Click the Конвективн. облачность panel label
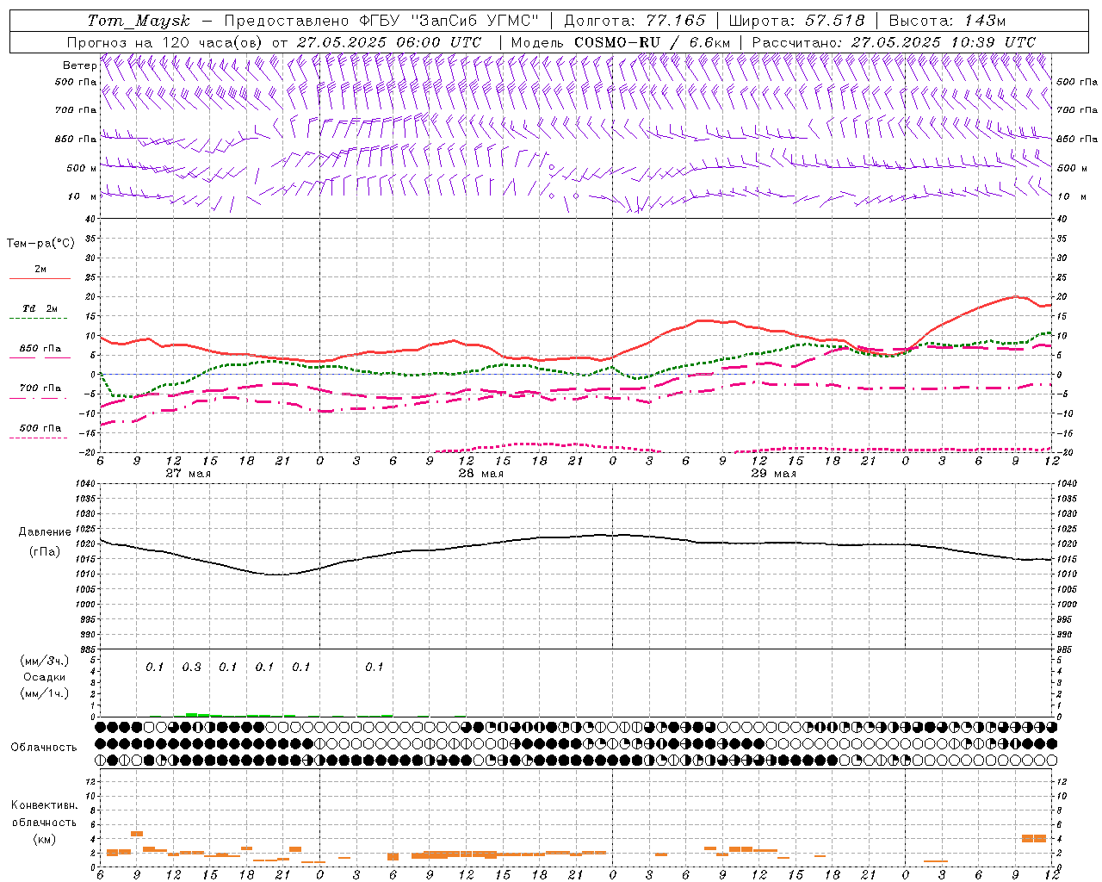Screen dimensions: 1102x882 [x=44, y=813]
